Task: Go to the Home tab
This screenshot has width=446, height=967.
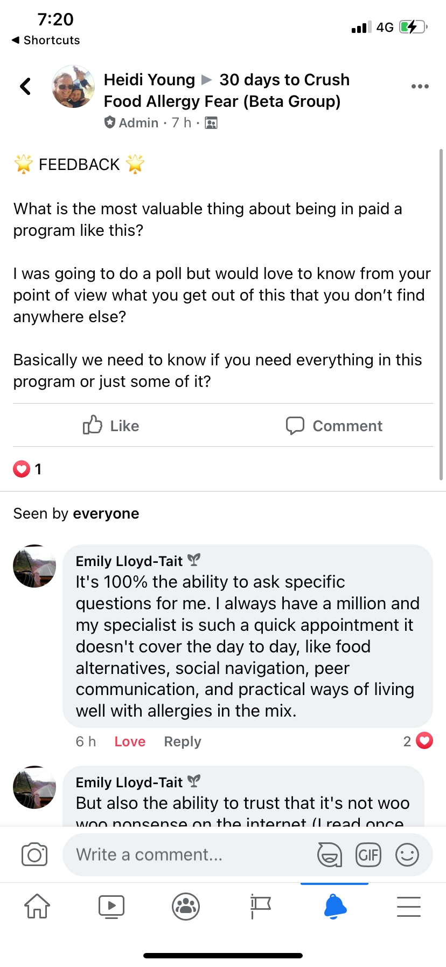Action: [37, 906]
